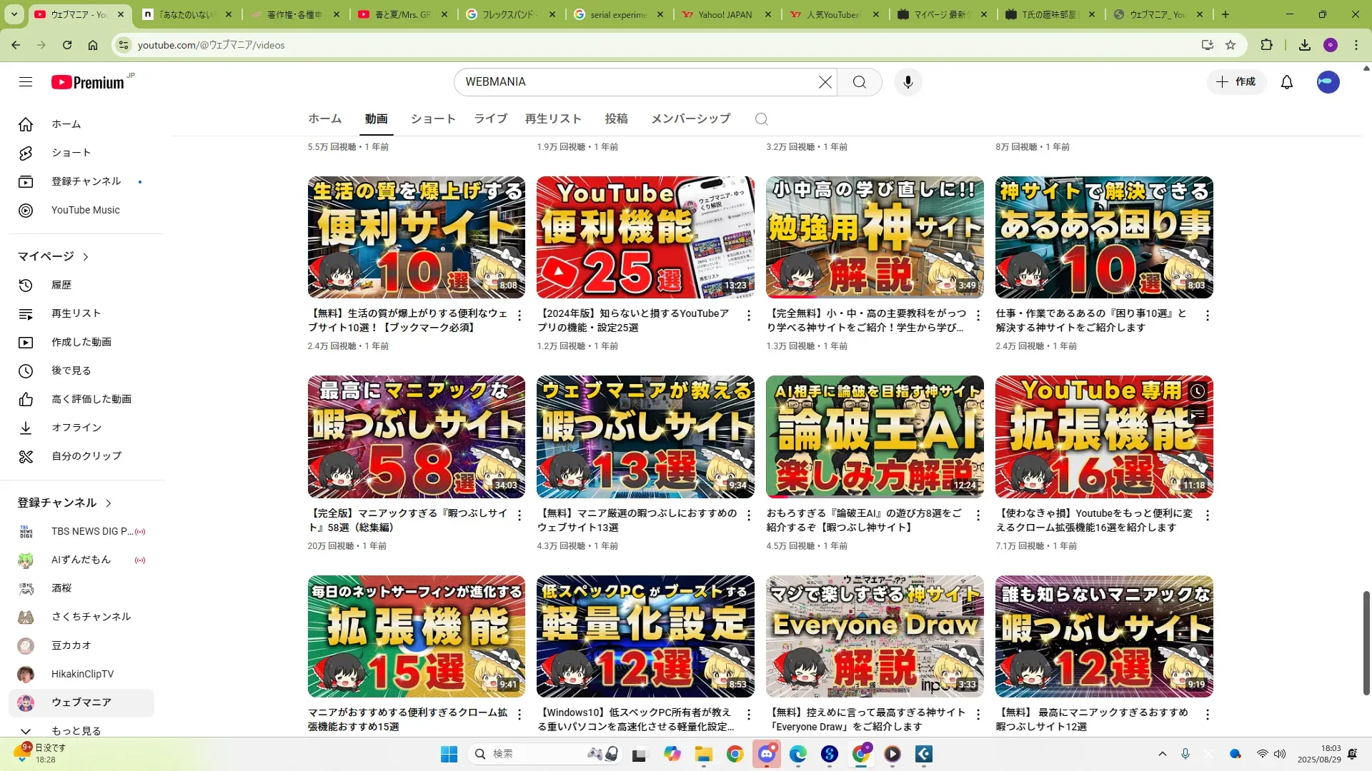Click the hamburger guide menu icon

(x=26, y=82)
